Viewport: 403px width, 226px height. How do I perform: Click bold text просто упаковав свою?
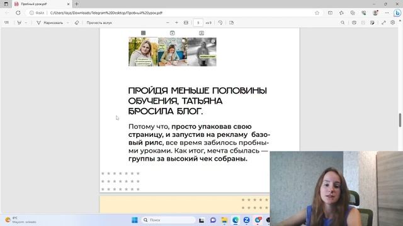pyautogui.click(x=212, y=127)
